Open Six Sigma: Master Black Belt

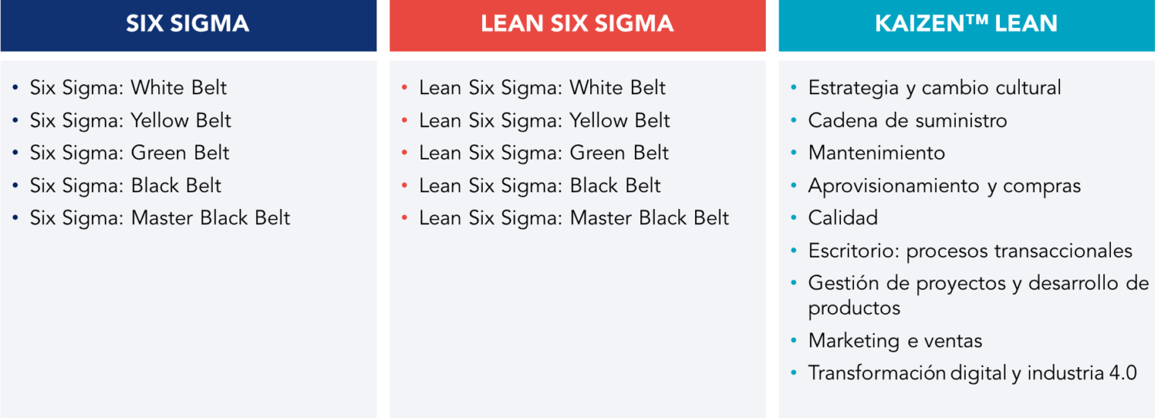click(160, 219)
